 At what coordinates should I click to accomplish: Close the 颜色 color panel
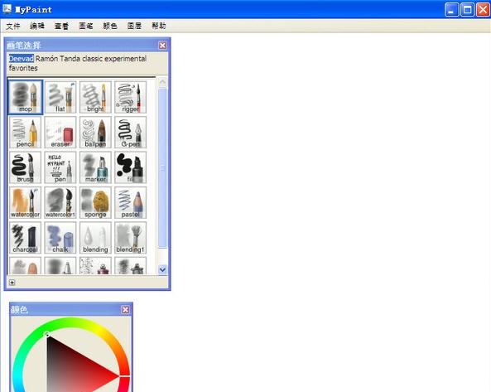tap(125, 310)
